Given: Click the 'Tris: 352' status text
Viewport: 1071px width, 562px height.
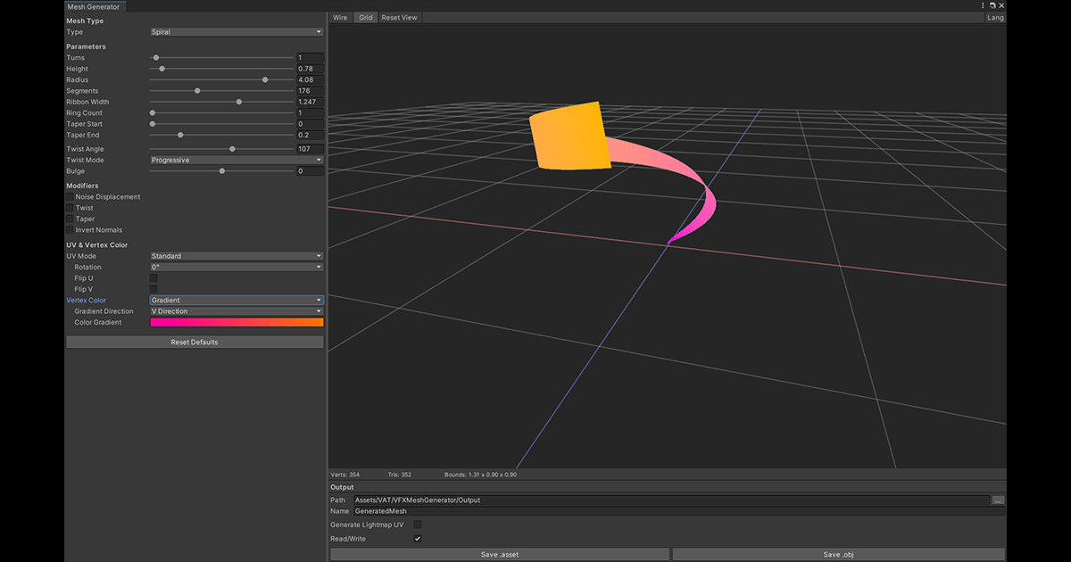Looking at the screenshot, I should tap(399, 475).
